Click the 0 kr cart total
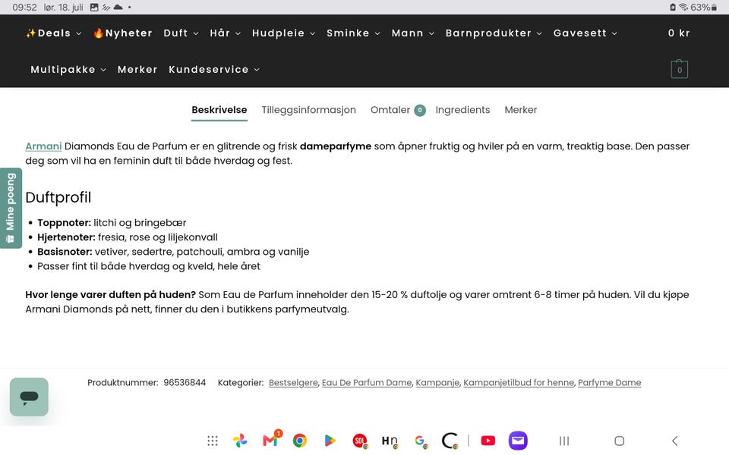 tap(679, 33)
